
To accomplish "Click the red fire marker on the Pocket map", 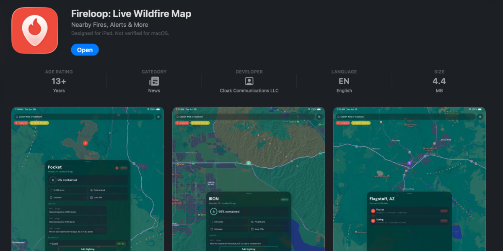I will tap(86, 143).
